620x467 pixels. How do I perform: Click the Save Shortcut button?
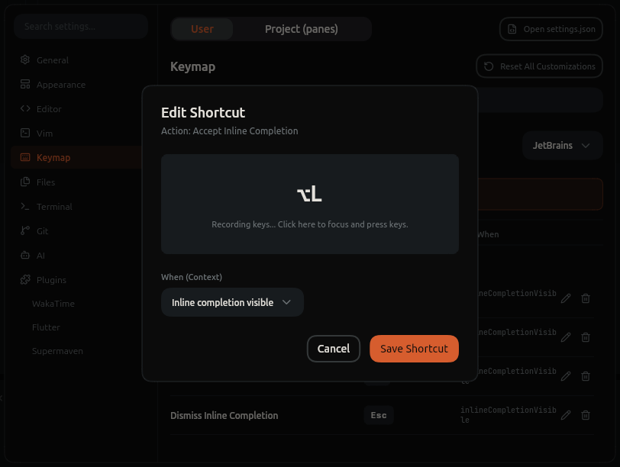[414, 349]
